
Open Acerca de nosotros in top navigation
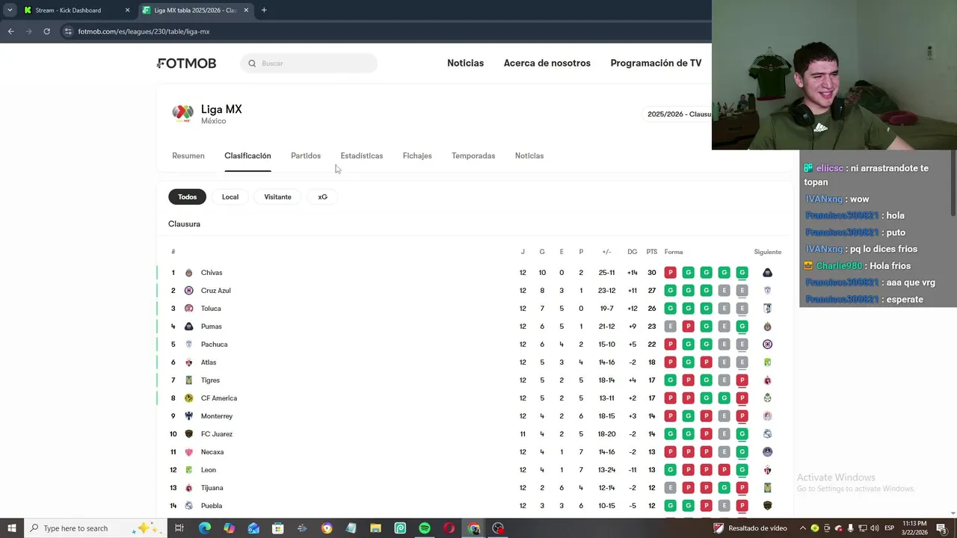(547, 64)
